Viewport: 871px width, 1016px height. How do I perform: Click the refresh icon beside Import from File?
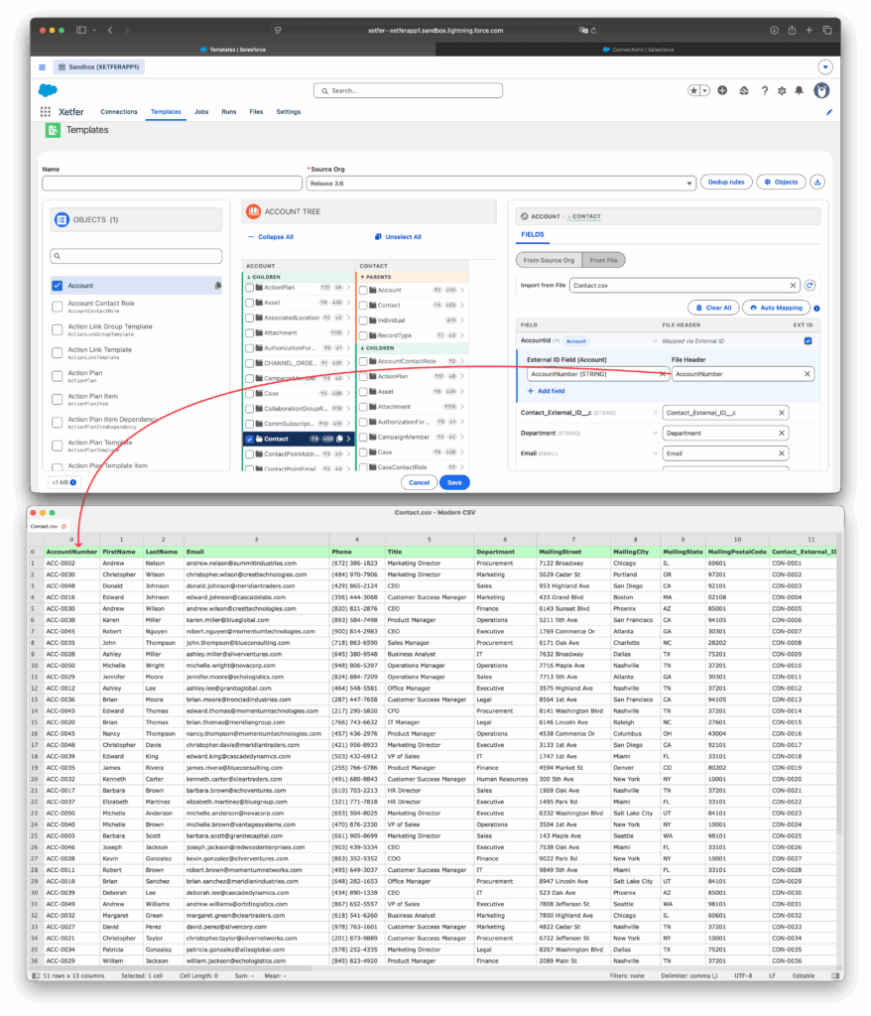810,285
